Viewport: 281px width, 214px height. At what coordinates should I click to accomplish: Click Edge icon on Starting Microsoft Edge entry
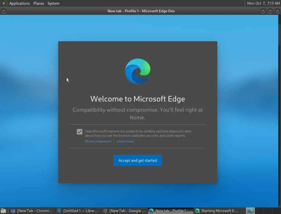click(x=197, y=211)
